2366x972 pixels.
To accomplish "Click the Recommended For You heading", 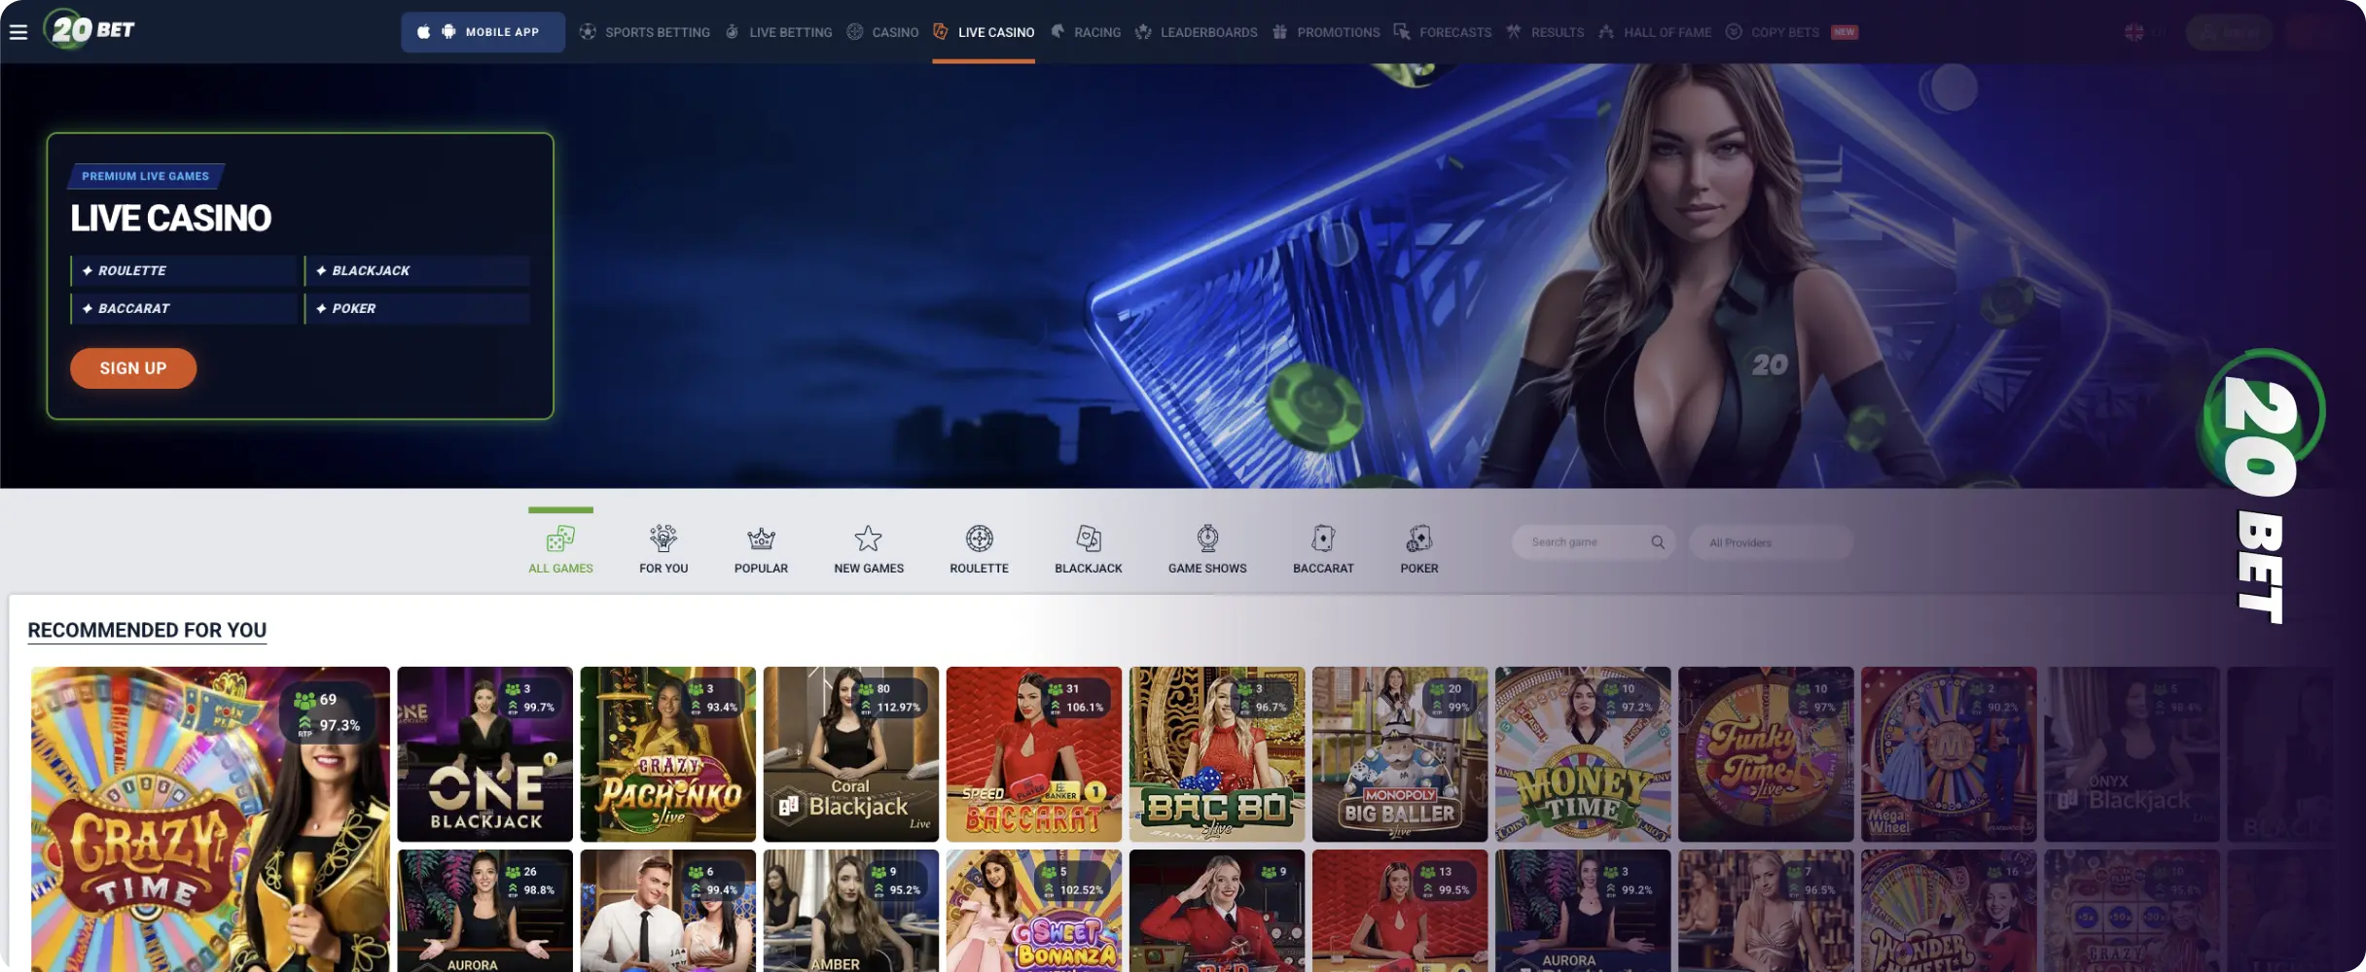I will click(147, 630).
